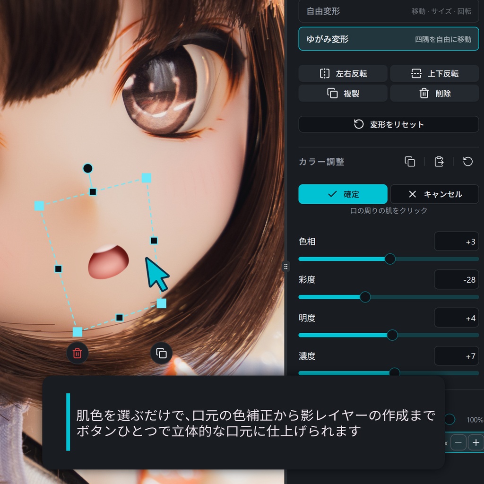The height and width of the screenshot is (484, 484).
Task: Select the bottom-right corner warp handle
Action: point(162,303)
